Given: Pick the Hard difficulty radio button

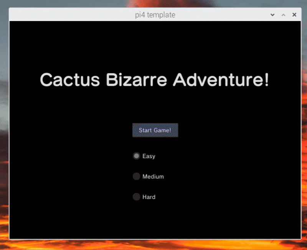Looking at the screenshot, I should click(137, 197).
